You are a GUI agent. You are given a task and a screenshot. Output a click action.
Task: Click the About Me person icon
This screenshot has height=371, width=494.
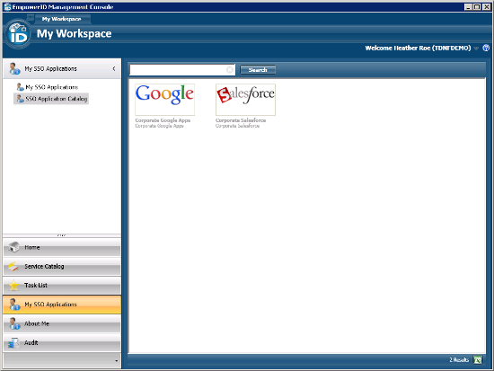14,323
